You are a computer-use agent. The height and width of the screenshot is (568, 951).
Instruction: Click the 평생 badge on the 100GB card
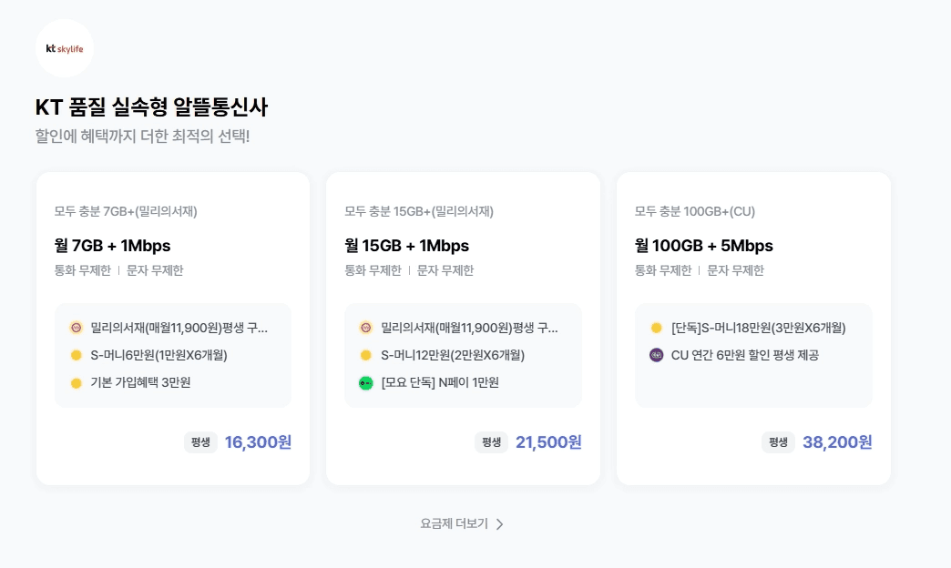coord(778,443)
